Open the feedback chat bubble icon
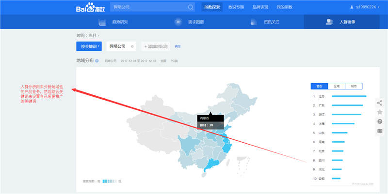Image resolution: width=388 pixels, height=194 pixels. tap(380, 131)
